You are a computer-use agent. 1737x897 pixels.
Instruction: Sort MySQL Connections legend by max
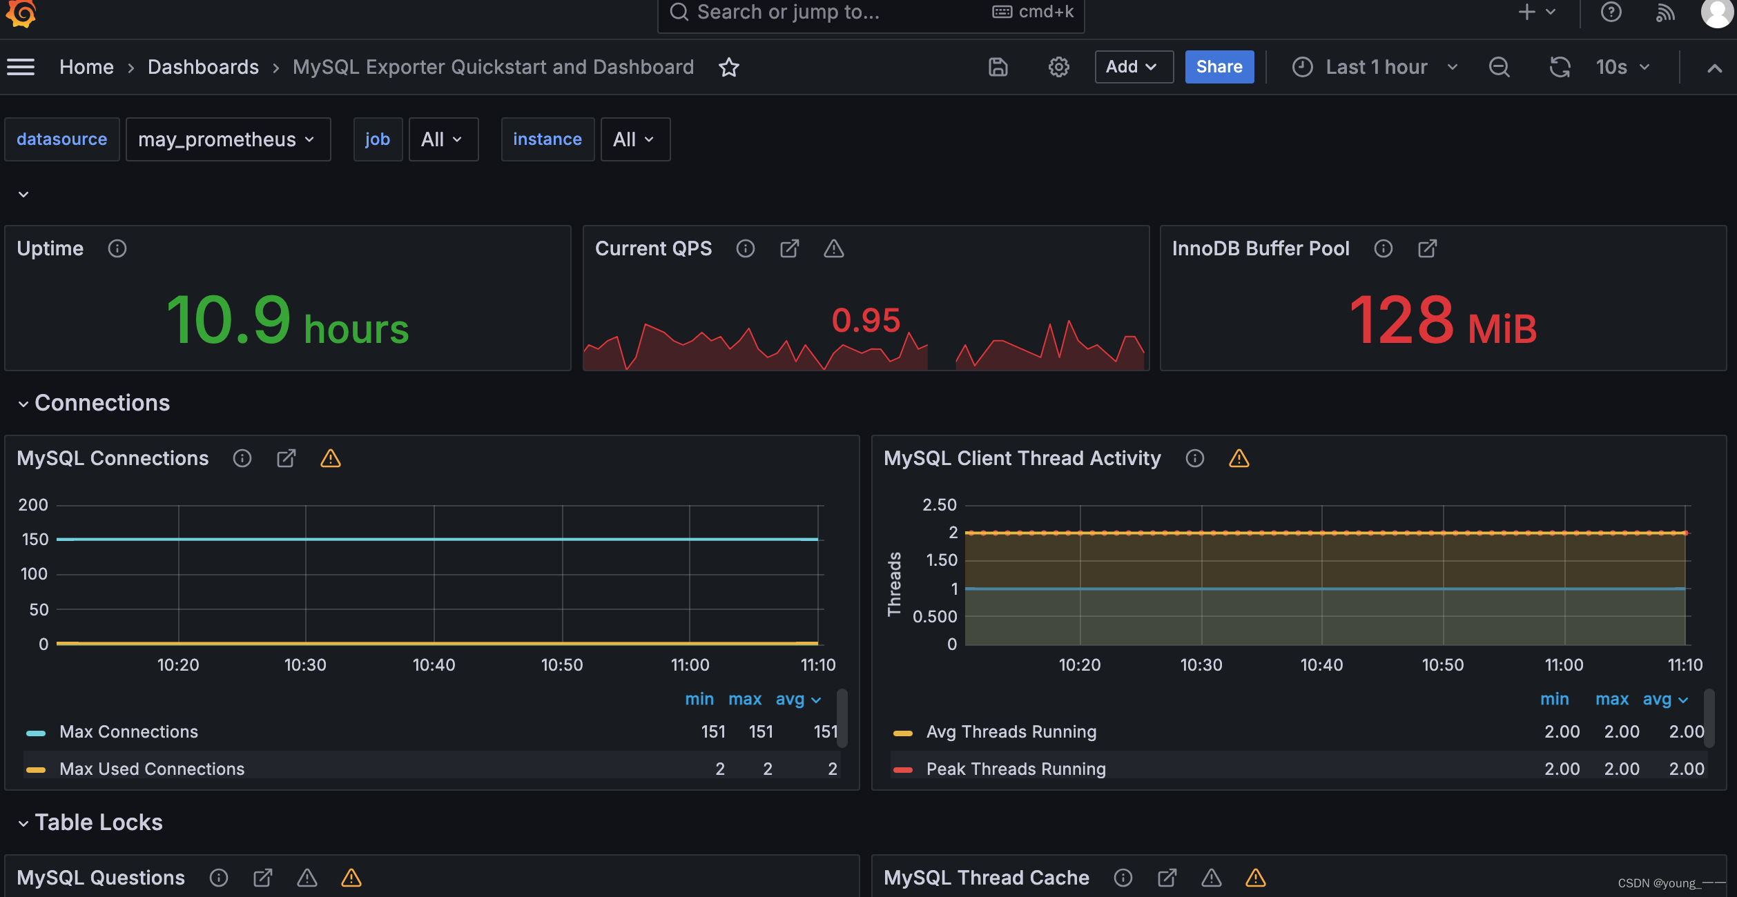click(x=745, y=699)
